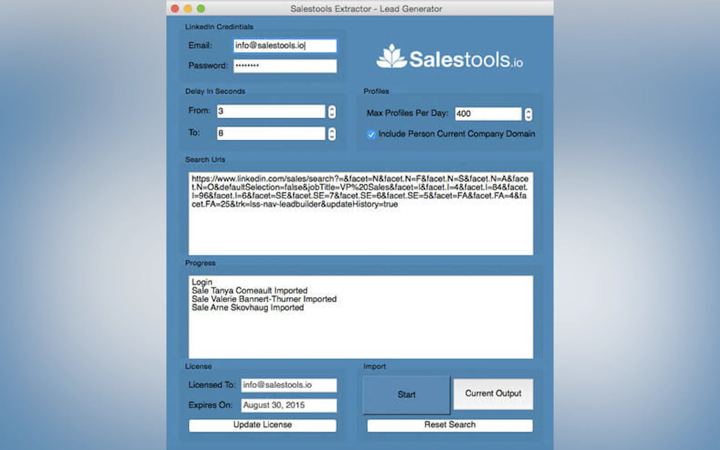
Task: Click the Max Profiles Per Day value field
Action: (488, 114)
